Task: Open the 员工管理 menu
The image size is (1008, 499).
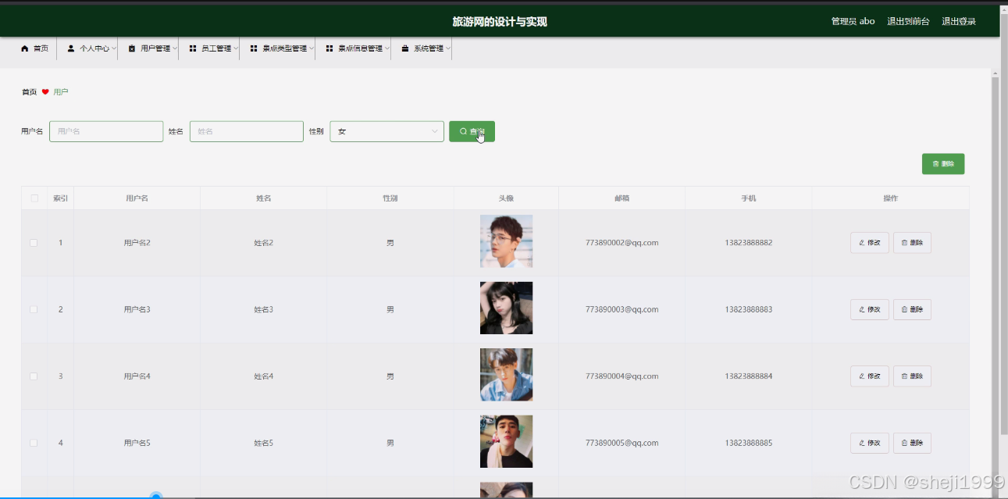Action: pyautogui.click(x=209, y=48)
